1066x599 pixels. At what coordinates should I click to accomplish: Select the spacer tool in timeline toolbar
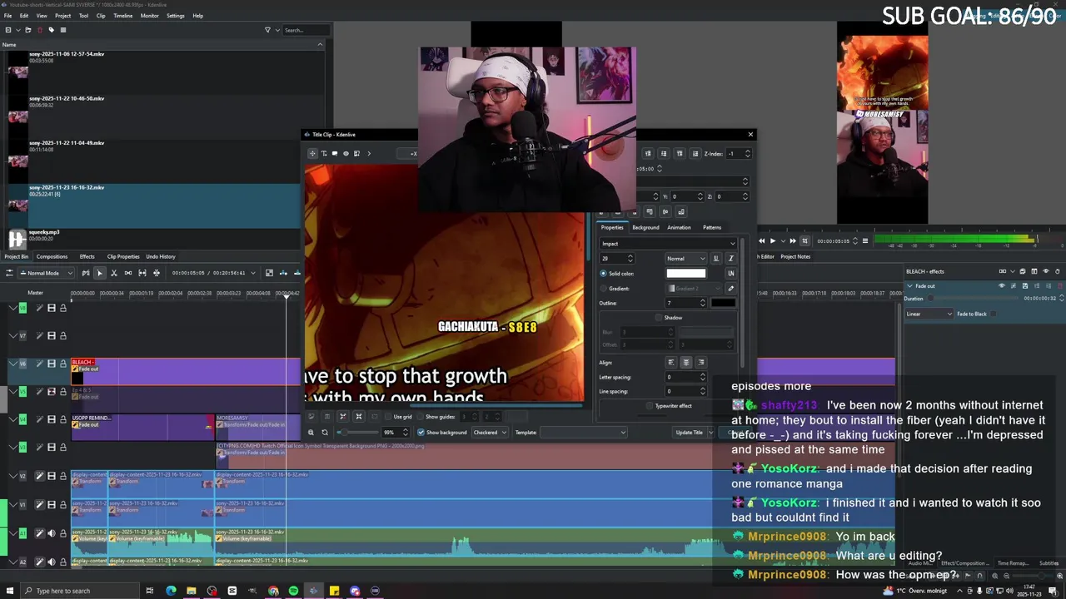click(127, 273)
